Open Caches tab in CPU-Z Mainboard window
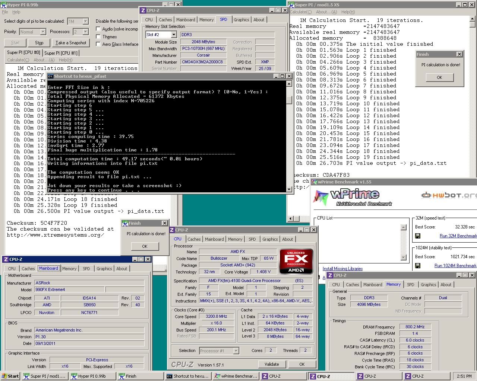The height and width of the screenshot is (381, 477). [x=28, y=269]
